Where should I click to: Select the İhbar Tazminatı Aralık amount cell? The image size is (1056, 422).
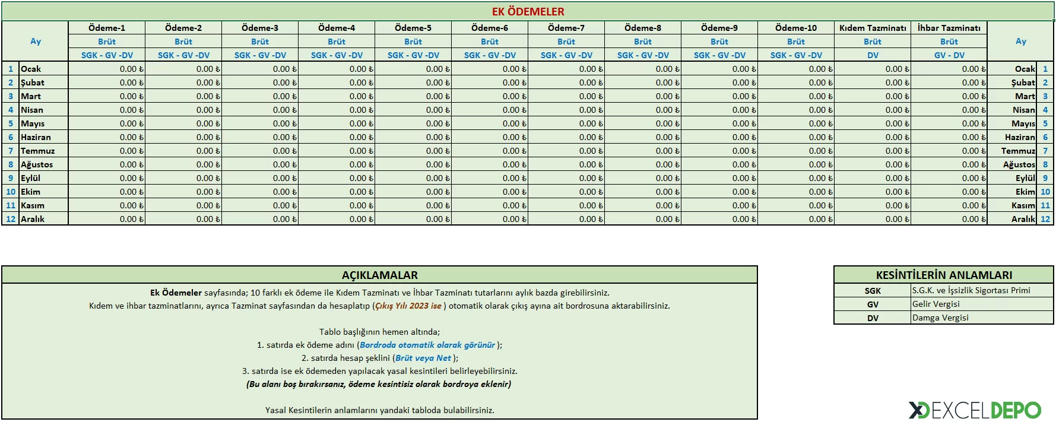coord(949,219)
